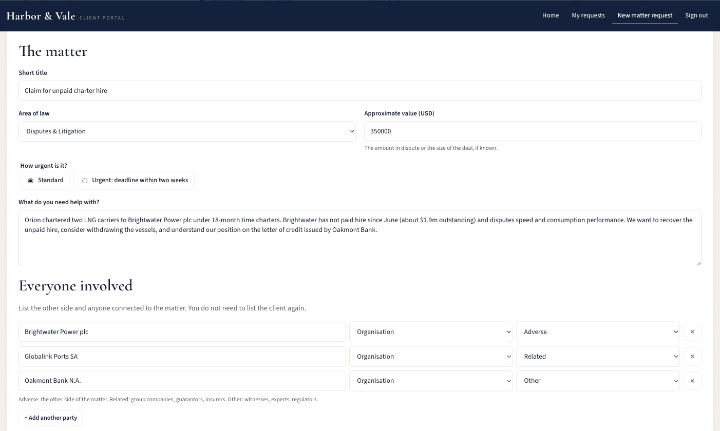Remove the Oakmont Bank N.A. party row
Image resolution: width=720 pixels, height=431 pixels.
point(692,381)
